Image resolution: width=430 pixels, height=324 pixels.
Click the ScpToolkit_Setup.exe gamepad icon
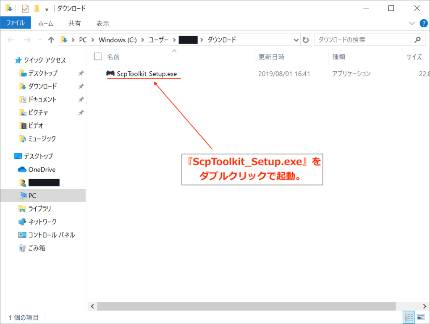point(110,73)
